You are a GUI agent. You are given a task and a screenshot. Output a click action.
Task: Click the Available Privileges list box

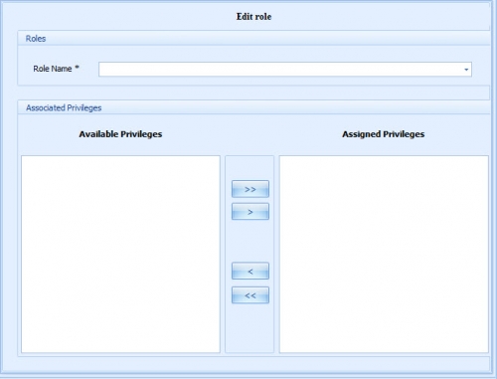(120, 254)
